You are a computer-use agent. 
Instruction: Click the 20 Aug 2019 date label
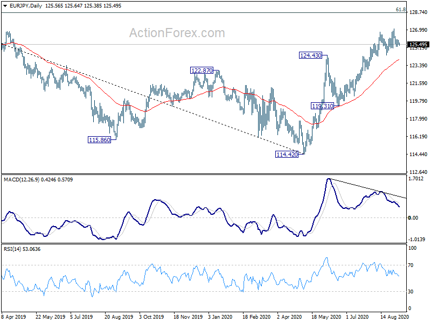click(119, 317)
